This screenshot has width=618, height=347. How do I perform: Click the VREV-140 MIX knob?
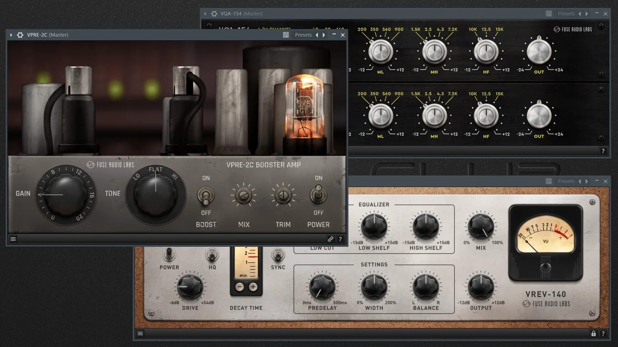pos(481,227)
